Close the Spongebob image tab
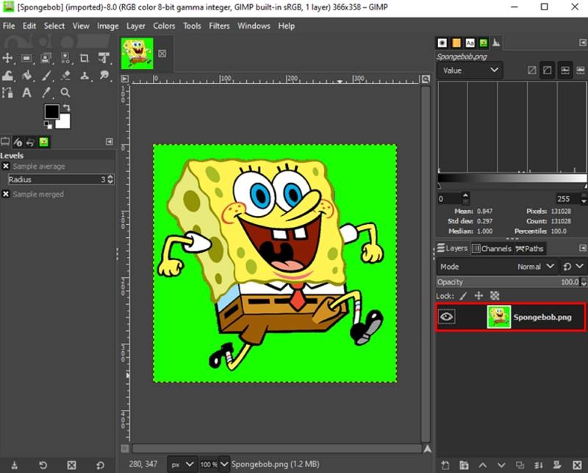Image resolution: width=588 pixels, height=473 pixels. coord(162,54)
